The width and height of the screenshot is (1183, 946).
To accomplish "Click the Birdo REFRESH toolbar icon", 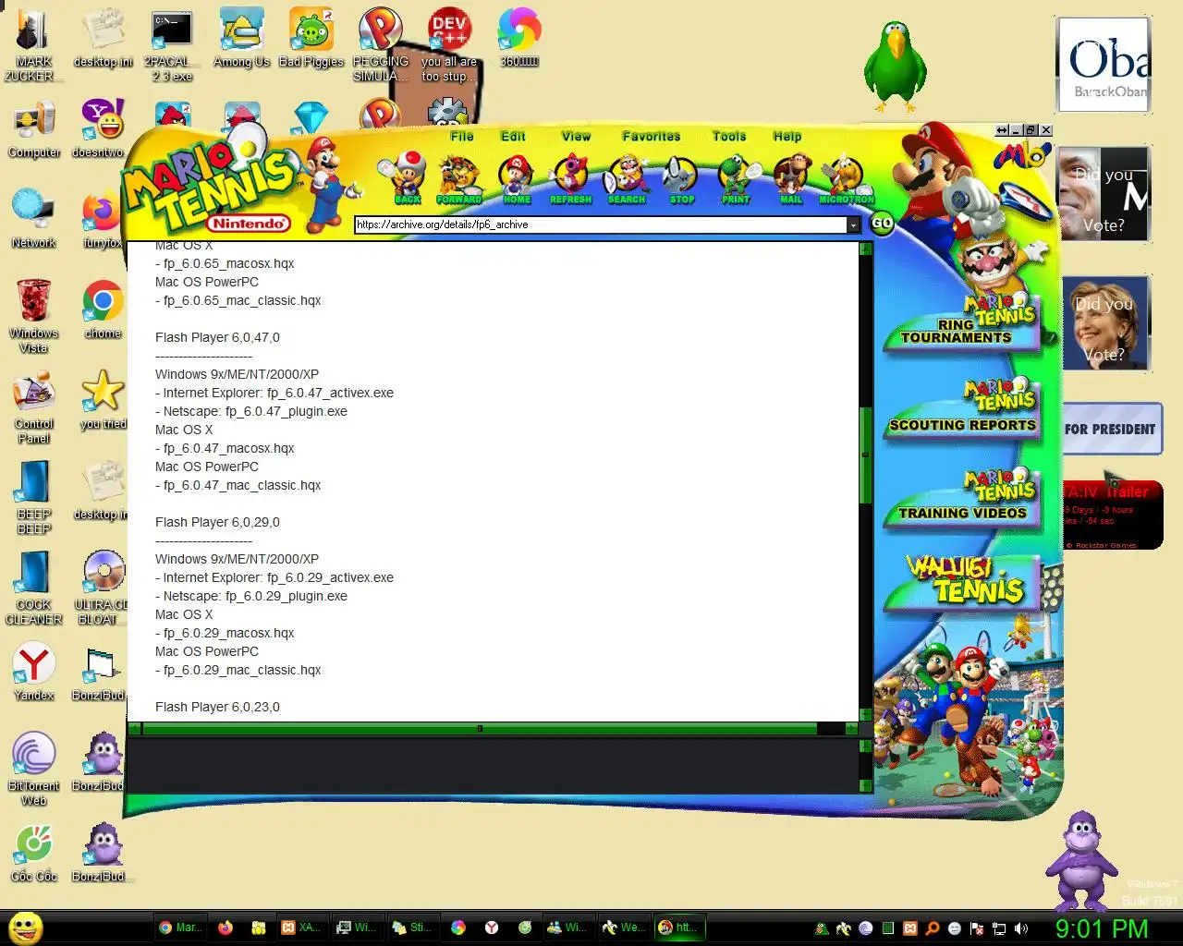I will (570, 179).
